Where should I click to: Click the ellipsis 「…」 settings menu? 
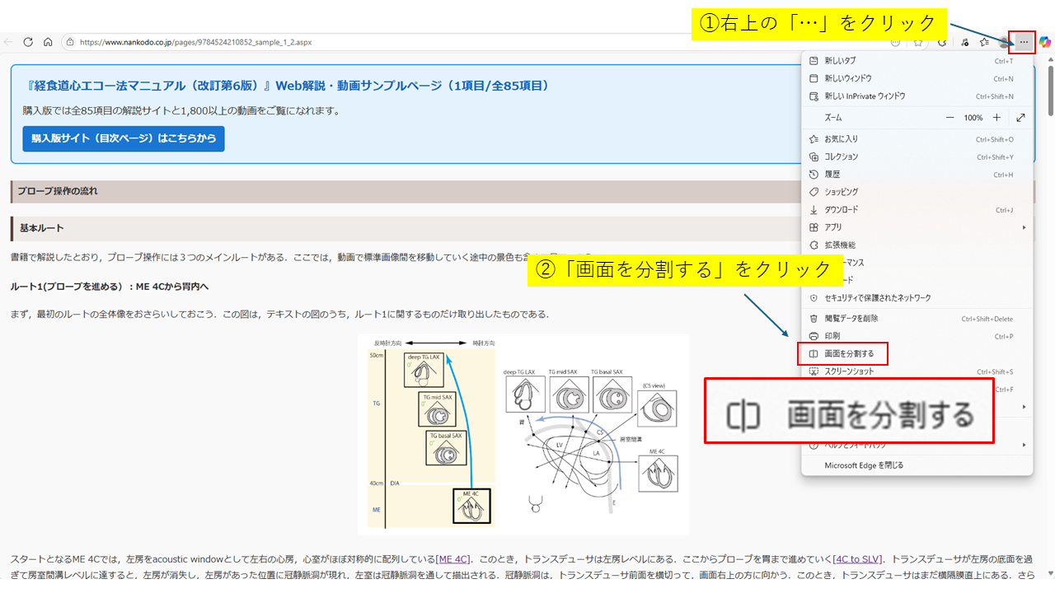[x=1022, y=42]
